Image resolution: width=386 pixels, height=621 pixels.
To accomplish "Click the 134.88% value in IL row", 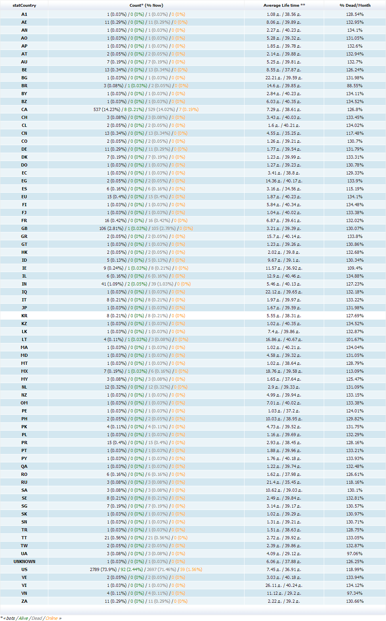I will pyautogui.click(x=355, y=276).
